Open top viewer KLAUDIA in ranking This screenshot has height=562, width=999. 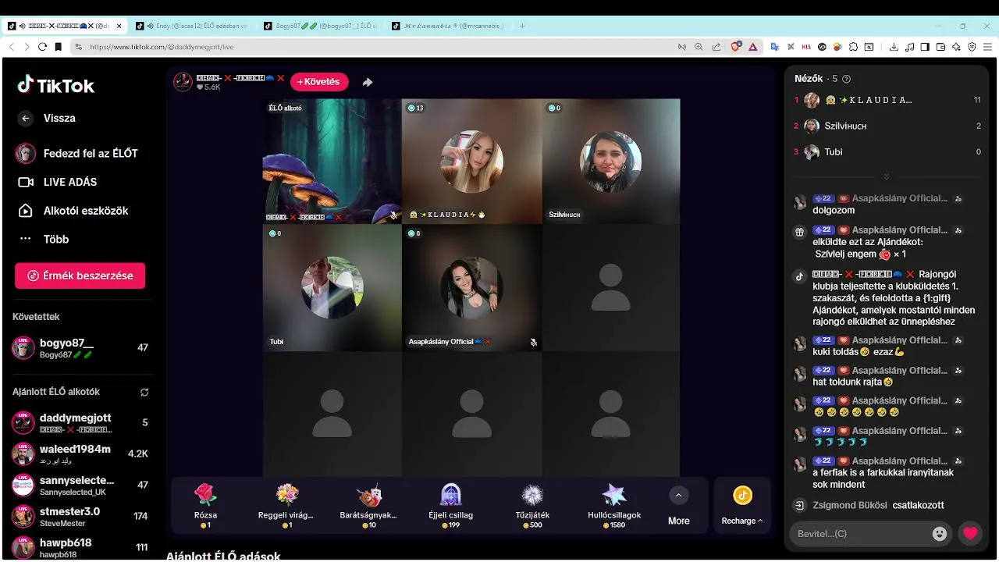tap(887, 100)
